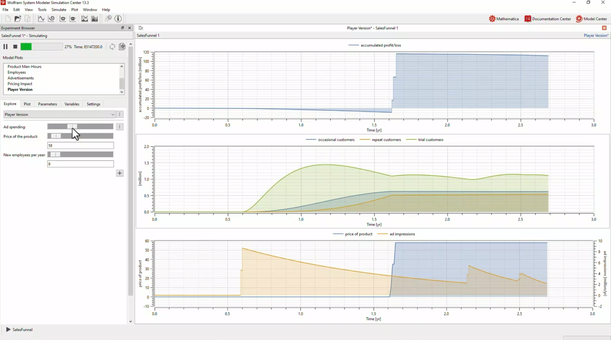611x340 pixels.
Task: Click the price value field showing 58
Action: click(81, 145)
